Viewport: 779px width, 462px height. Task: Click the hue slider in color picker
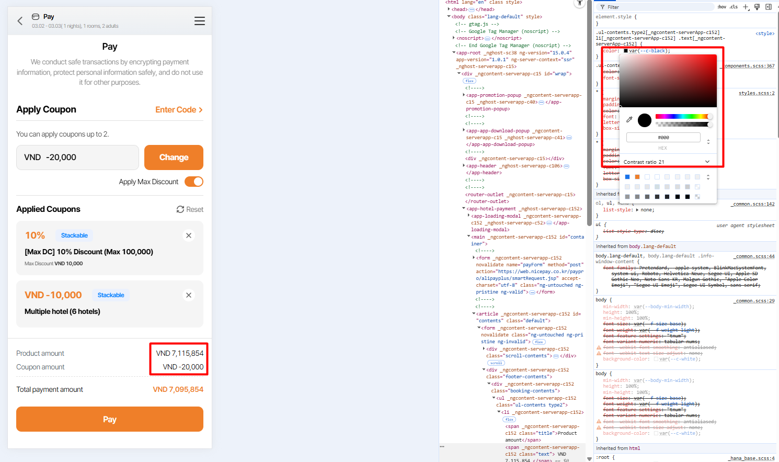(683, 116)
